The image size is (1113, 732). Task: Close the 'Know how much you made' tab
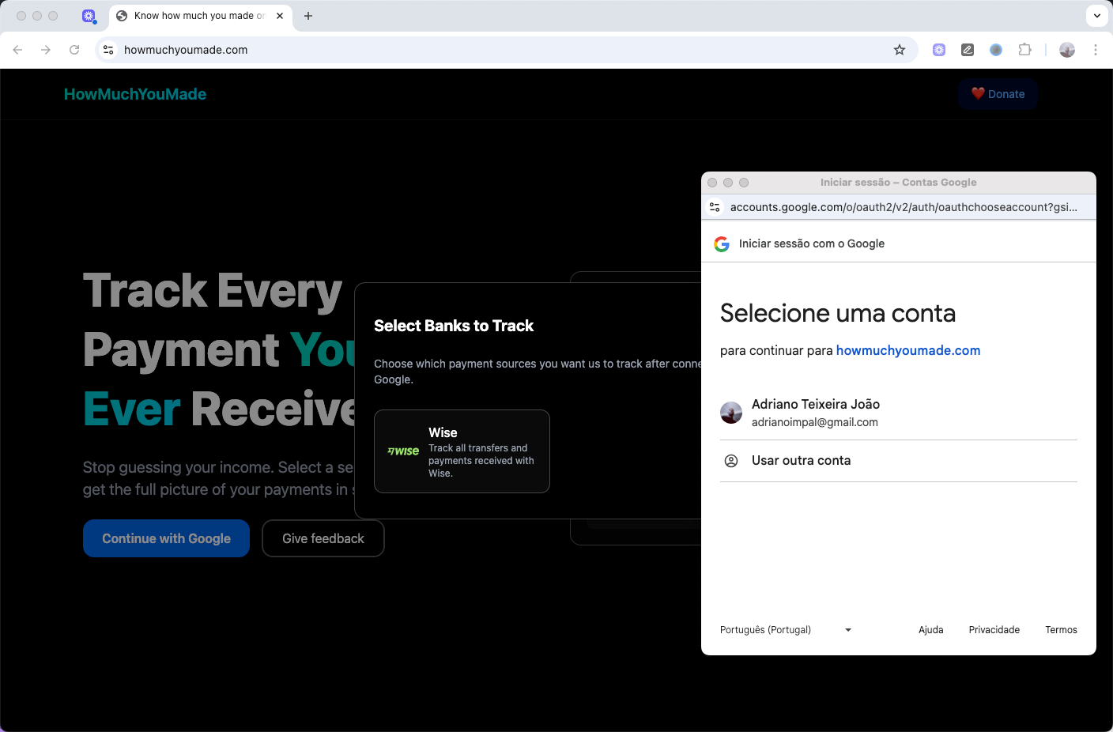pyautogui.click(x=280, y=16)
